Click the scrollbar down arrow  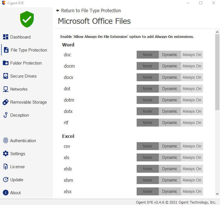217,194
